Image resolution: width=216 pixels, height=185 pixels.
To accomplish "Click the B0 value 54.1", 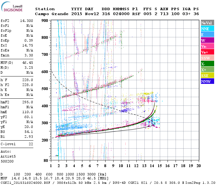I will tap(29, 132).
